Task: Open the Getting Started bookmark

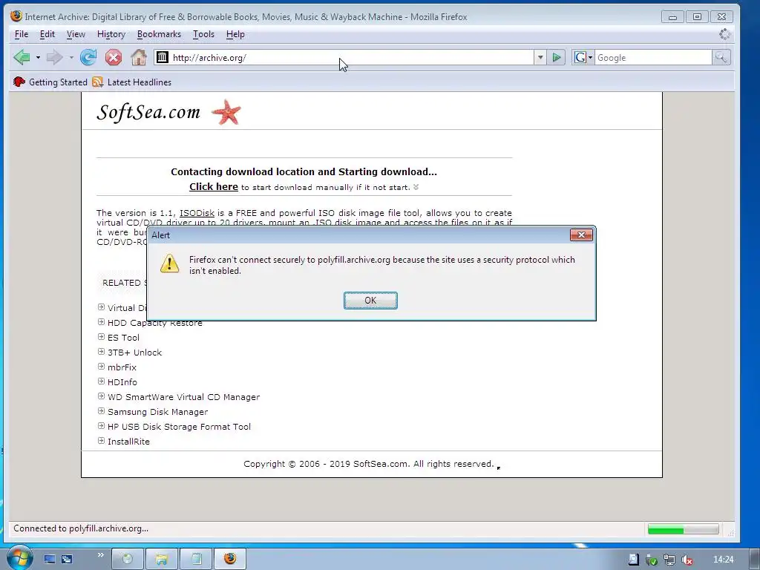Action: coord(50,82)
